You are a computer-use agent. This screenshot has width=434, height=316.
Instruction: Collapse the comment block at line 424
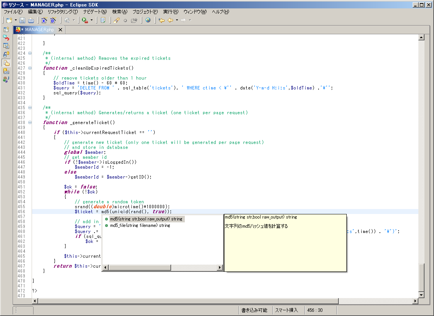30,53
